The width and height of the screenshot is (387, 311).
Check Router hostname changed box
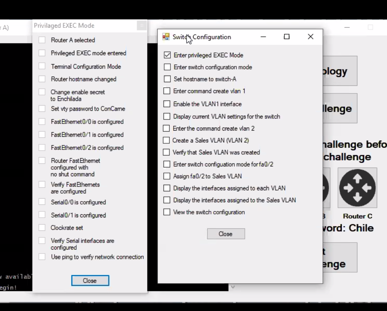pyautogui.click(x=42, y=79)
